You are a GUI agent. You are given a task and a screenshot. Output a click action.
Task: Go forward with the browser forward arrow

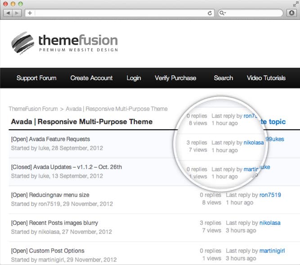tap(17, 13)
